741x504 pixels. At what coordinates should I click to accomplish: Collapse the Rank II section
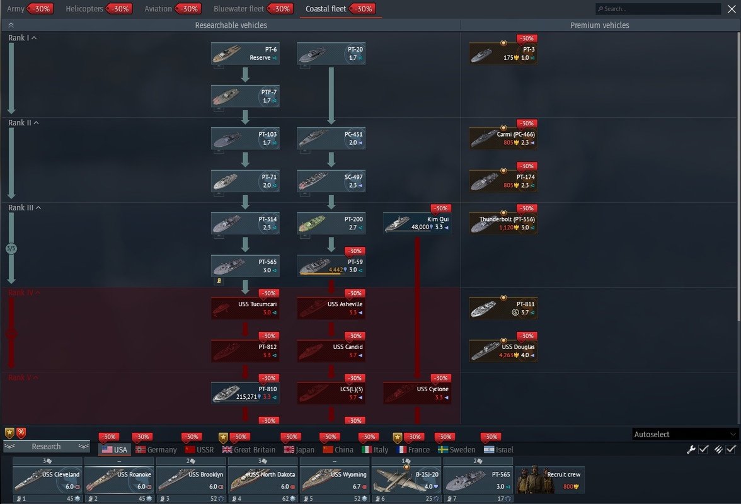click(x=24, y=123)
